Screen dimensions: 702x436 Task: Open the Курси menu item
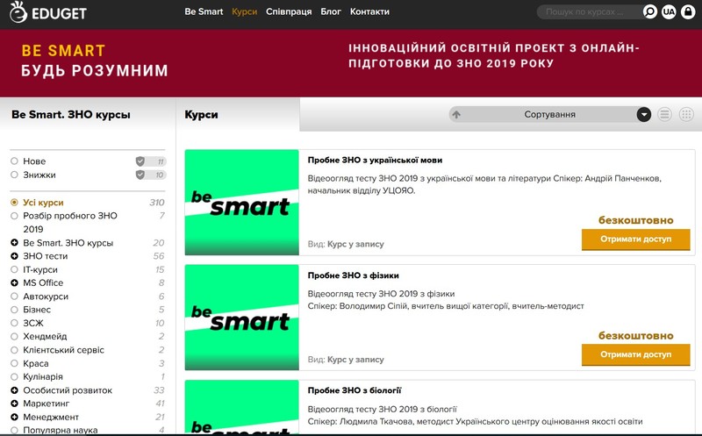[x=245, y=11]
